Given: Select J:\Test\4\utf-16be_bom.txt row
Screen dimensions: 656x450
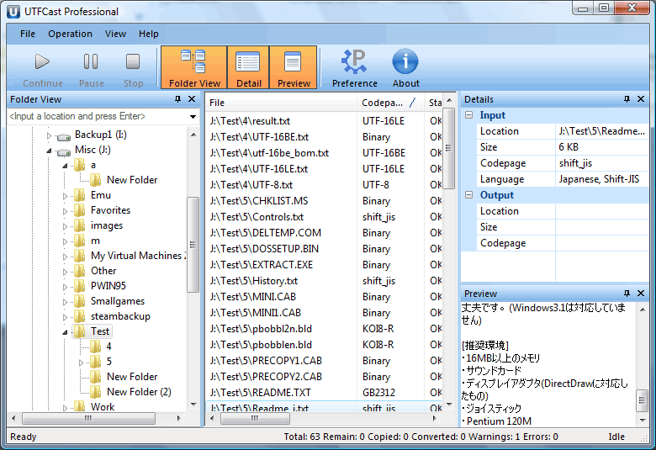Looking at the screenshot, I should pyautogui.click(x=325, y=153).
